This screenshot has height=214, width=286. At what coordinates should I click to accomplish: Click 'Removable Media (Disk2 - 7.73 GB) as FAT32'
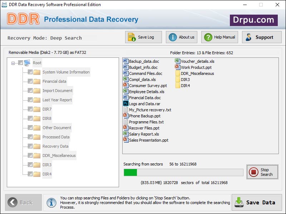pyautogui.click(x=47, y=52)
